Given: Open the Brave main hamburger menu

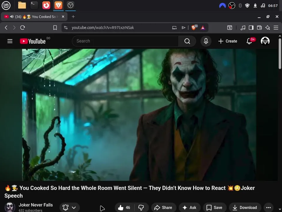Looking at the screenshot, I should (x=276, y=28).
